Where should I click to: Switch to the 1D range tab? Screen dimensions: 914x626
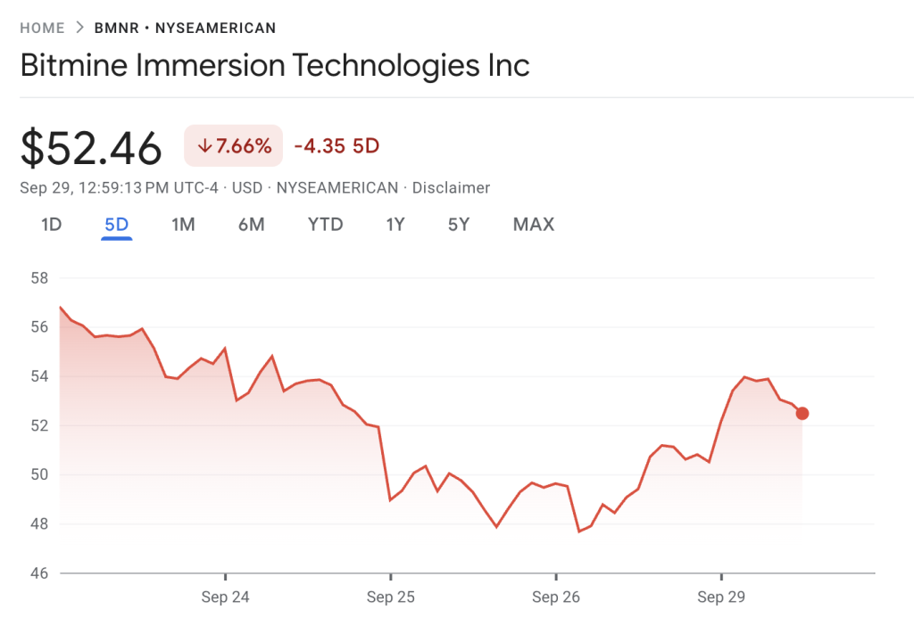pos(51,225)
